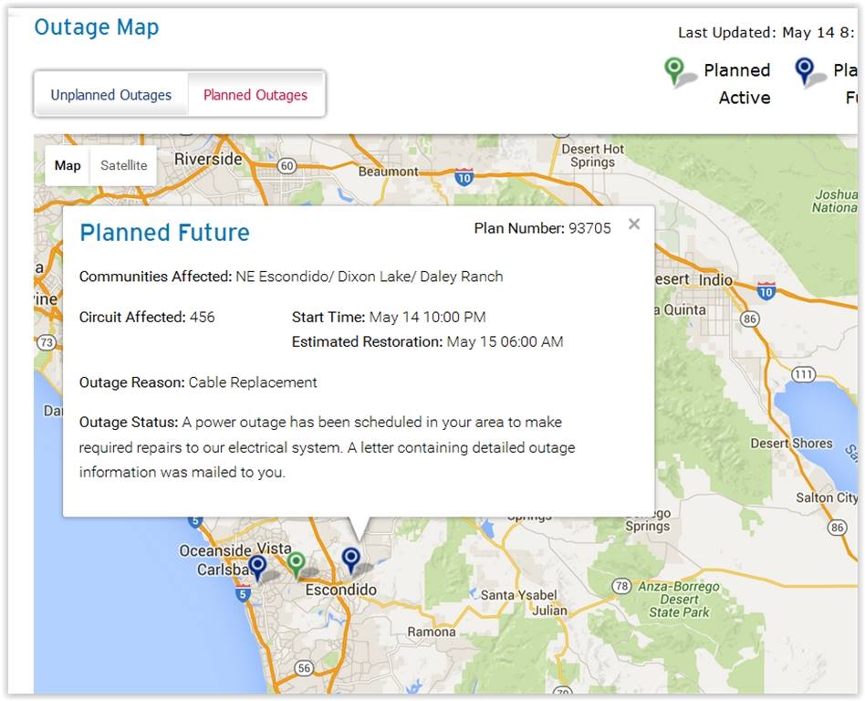Screen dimensions: 865x701
Task: Click the Interstate 10 shield near Beaumont
Action: click(x=464, y=177)
